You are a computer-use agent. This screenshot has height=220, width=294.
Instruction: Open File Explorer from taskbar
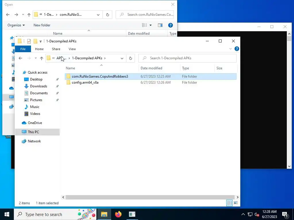click(104, 214)
